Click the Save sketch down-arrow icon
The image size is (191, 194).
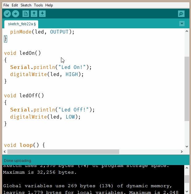pos(42,14)
